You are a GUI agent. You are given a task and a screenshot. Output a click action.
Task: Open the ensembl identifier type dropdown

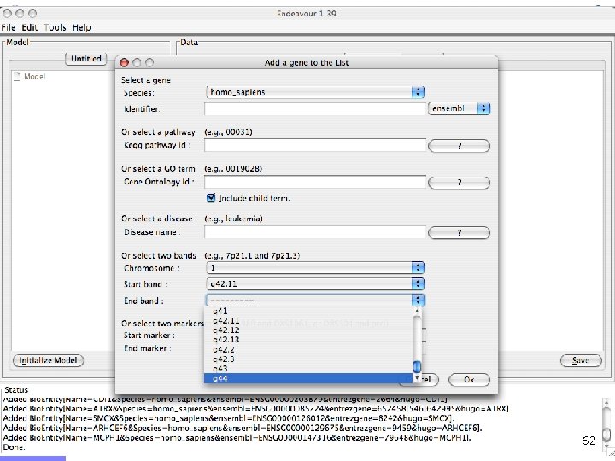[x=459, y=108]
